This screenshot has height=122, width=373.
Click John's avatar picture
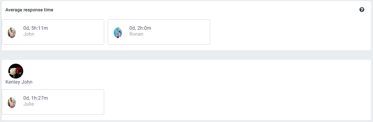(x=12, y=32)
